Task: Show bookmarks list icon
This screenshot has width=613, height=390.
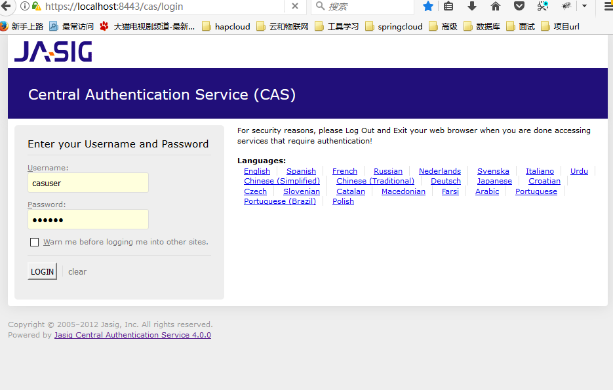Action: point(448,6)
